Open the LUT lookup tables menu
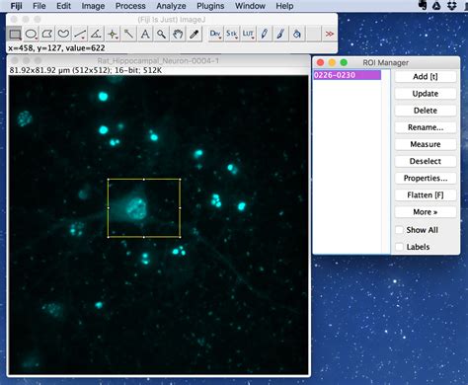 pos(248,34)
